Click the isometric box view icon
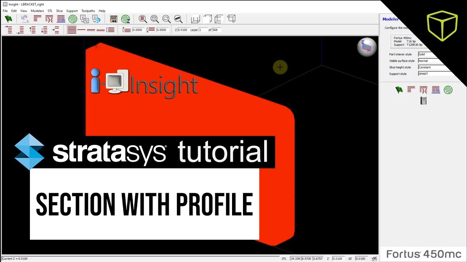 pos(231,19)
